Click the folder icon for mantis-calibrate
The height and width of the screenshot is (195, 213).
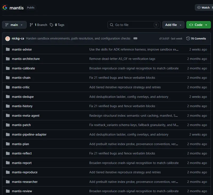click(x=8, y=68)
